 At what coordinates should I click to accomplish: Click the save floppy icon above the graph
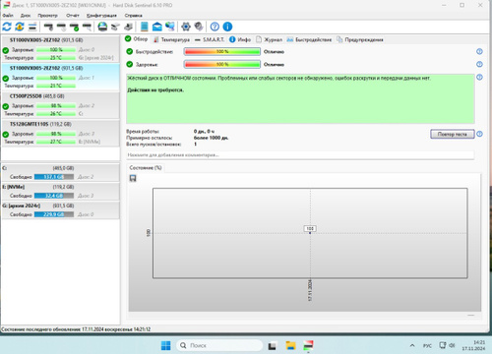pyautogui.click(x=133, y=178)
